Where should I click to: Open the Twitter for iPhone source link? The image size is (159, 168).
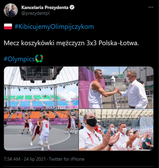(67, 159)
